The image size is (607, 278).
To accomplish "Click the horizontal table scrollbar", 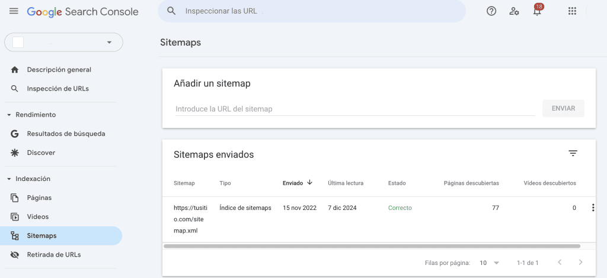I will [371, 245].
